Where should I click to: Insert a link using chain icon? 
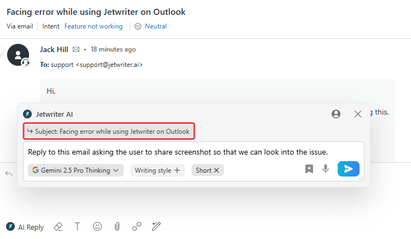(x=137, y=226)
